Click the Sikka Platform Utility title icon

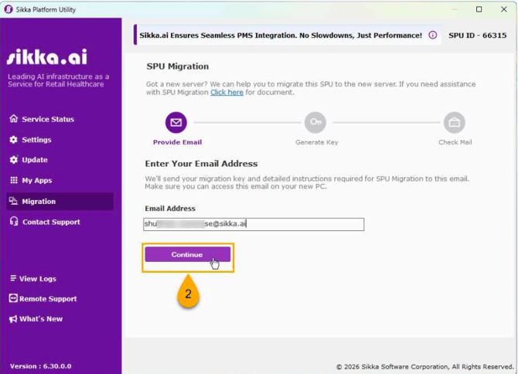(x=8, y=9)
